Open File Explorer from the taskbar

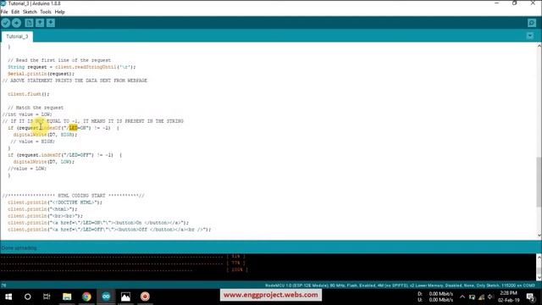pyautogui.click(x=67, y=297)
